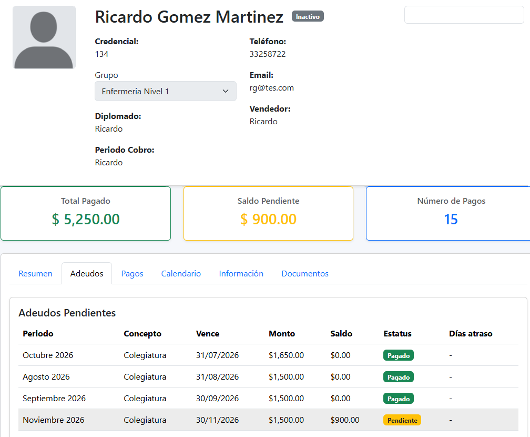
Task: Click the Inactivo status badge
Action: pos(308,16)
